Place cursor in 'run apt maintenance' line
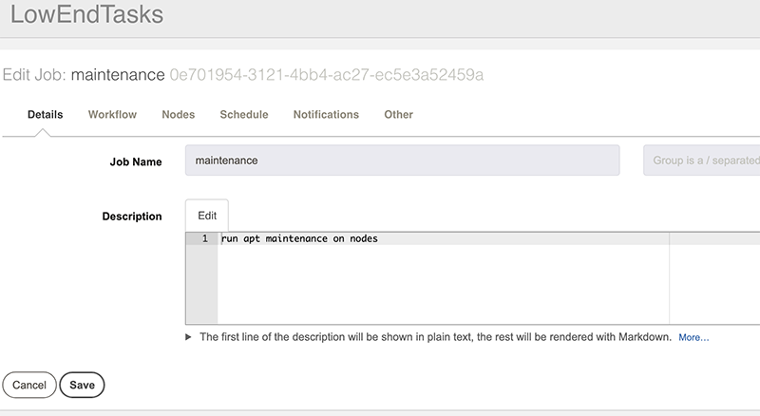760x416 pixels. click(299, 238)
